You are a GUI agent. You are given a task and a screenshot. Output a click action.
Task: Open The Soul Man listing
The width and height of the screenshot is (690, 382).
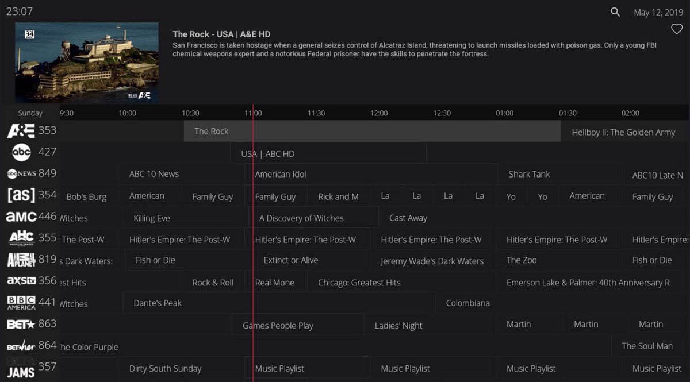(x=649, y=346)
